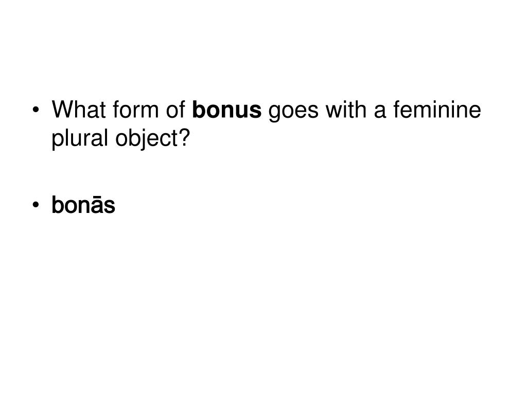
Task: Click the letter 'f' starting 'feminine'
Action: click(397, 110)
